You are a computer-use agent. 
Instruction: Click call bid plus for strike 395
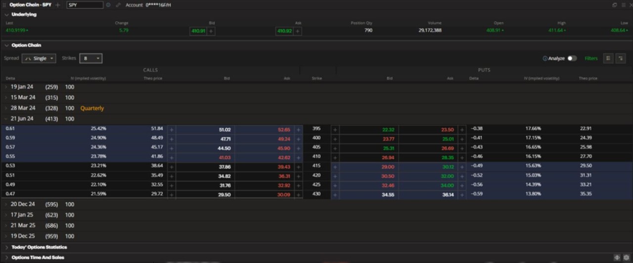click(x=172, y=130)
